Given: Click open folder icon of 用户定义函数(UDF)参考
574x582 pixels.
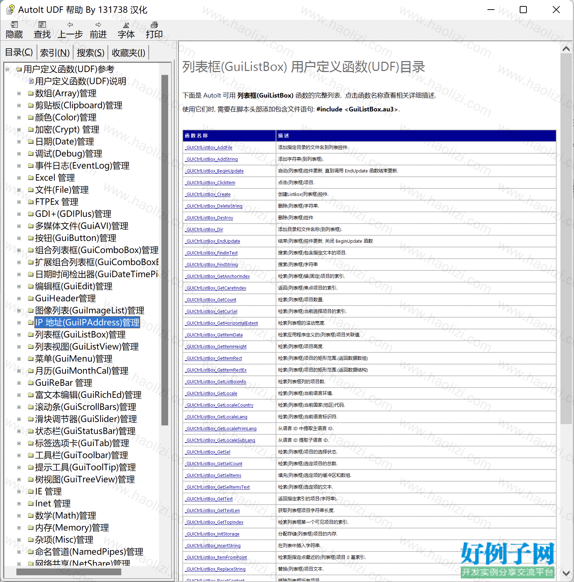Looking at the screenshot, I should (x=19, y=69).
